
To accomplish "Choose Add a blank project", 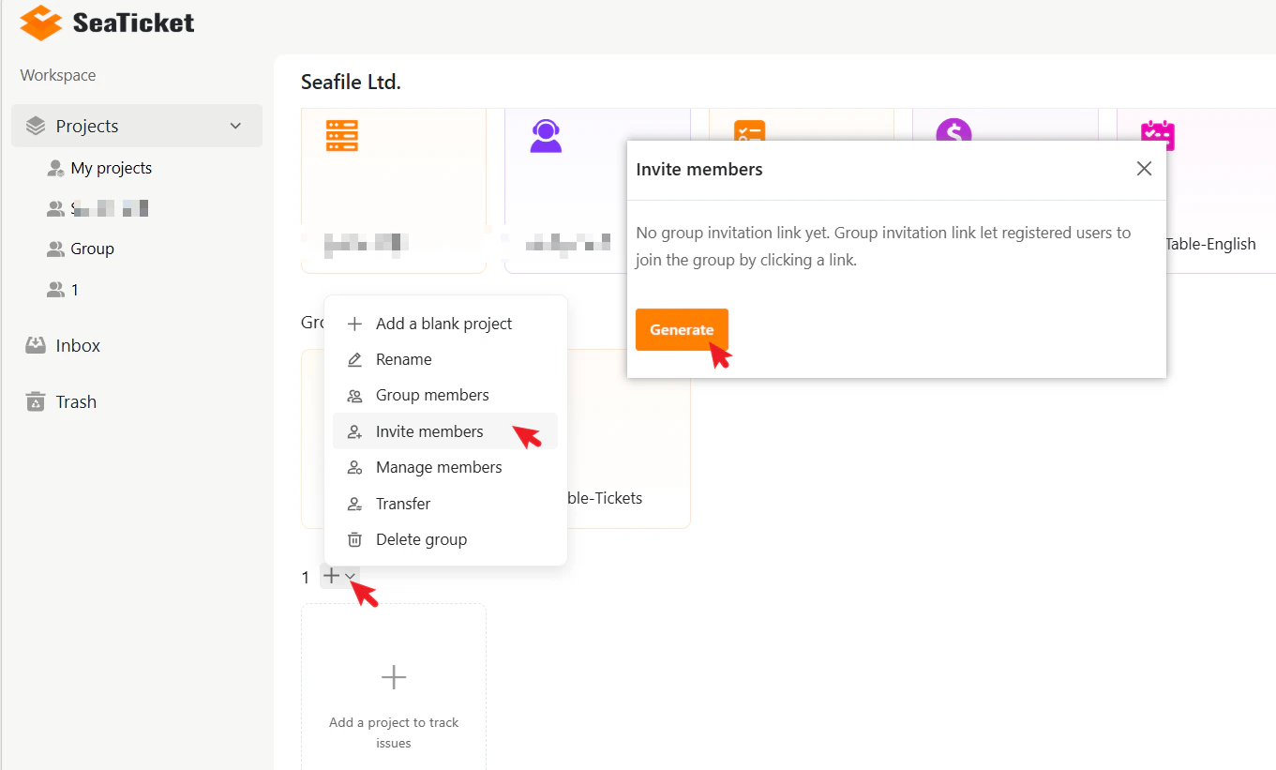I will point(445,324).
